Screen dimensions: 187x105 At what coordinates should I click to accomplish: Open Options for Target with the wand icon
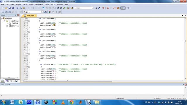[x=46, y=12]
